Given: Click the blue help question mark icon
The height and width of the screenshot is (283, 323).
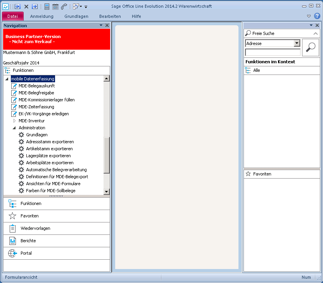Looking at the screenshot, I should (x=317, y=16).
